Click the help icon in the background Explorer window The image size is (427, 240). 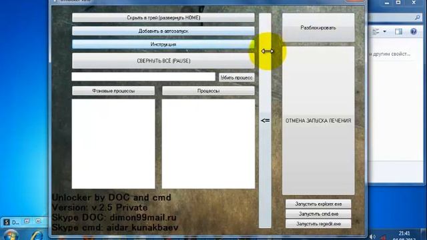pos(414,31)
